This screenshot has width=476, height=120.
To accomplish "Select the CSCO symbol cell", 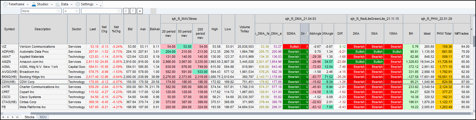I will pyautogui.click(x=9, y=97).
